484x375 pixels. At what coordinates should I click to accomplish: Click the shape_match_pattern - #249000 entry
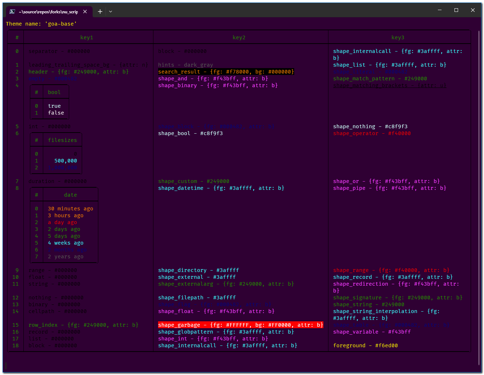(380, 79)
